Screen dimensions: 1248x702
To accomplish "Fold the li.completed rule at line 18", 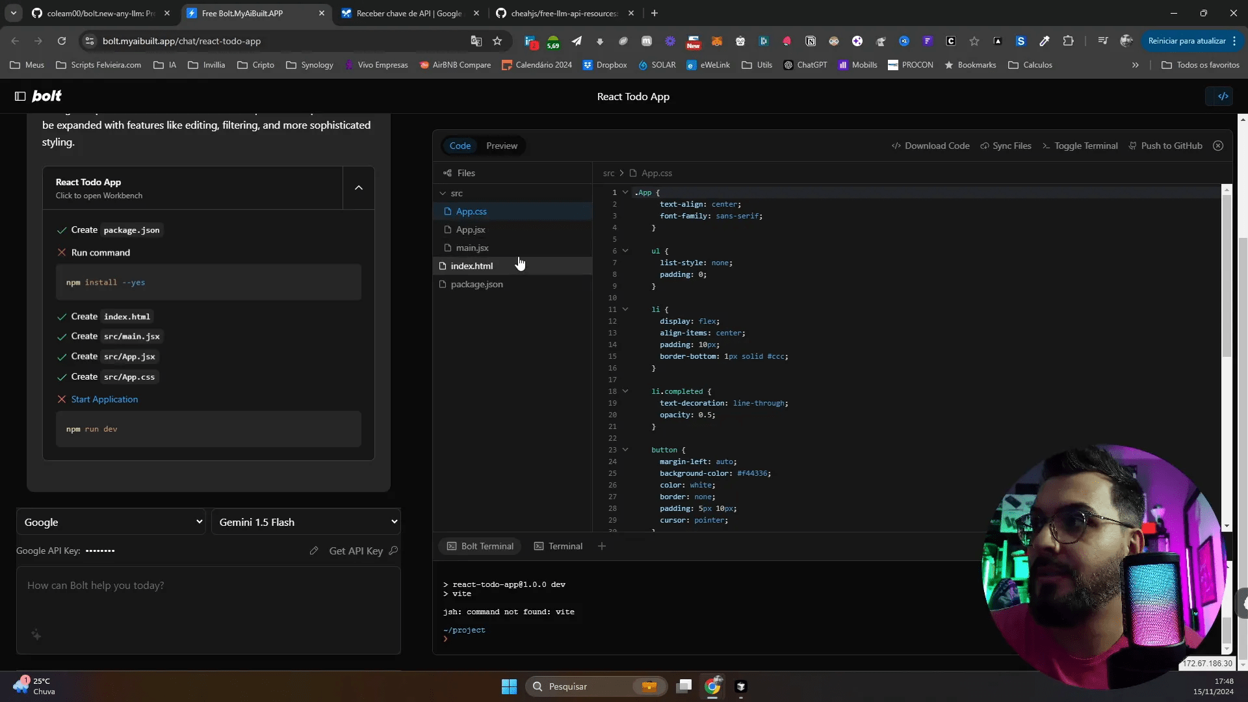I will pos(625,391).
